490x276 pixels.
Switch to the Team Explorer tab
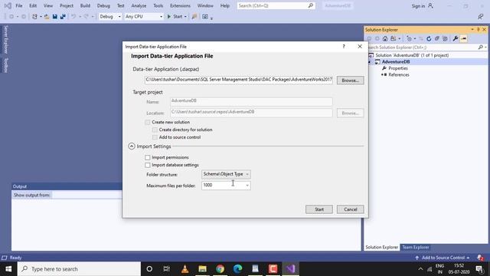(x=416, y=247)
